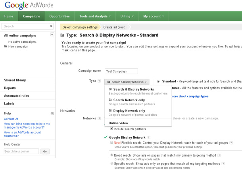
Task: Open help icon beside Broad reach option
Action: coord(219,155)
